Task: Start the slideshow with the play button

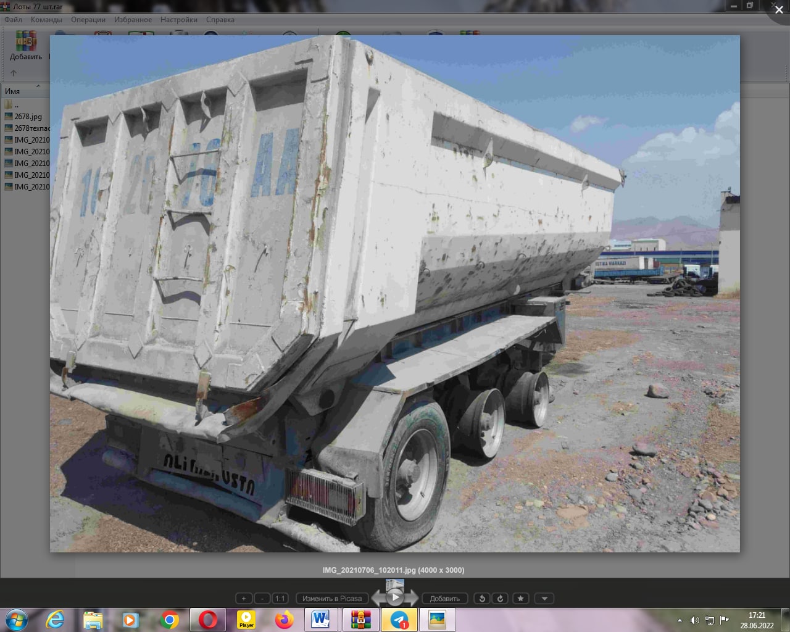Action: tap(395, 597)
